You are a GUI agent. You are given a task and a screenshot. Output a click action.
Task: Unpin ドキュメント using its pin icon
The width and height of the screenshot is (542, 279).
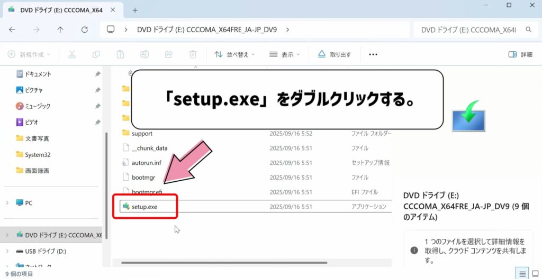coord(97,74)
